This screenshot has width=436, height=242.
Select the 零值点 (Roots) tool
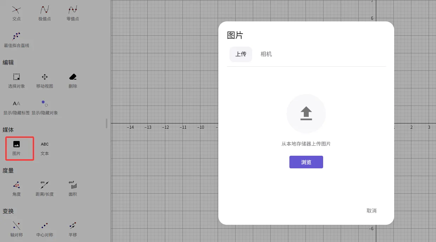point(73,12)
